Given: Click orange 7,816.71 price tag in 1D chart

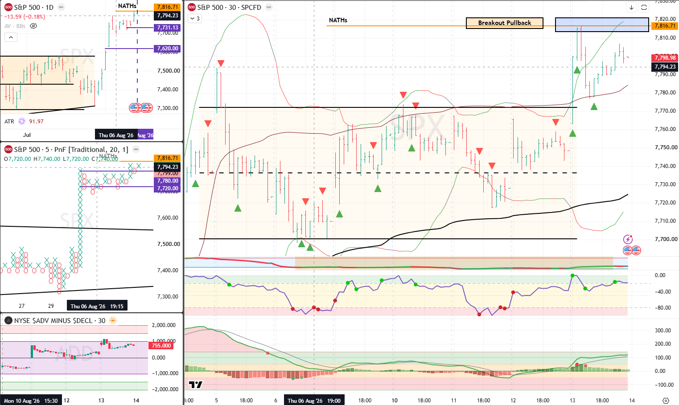Looking at the screenshot, I should tap(167, 7).
